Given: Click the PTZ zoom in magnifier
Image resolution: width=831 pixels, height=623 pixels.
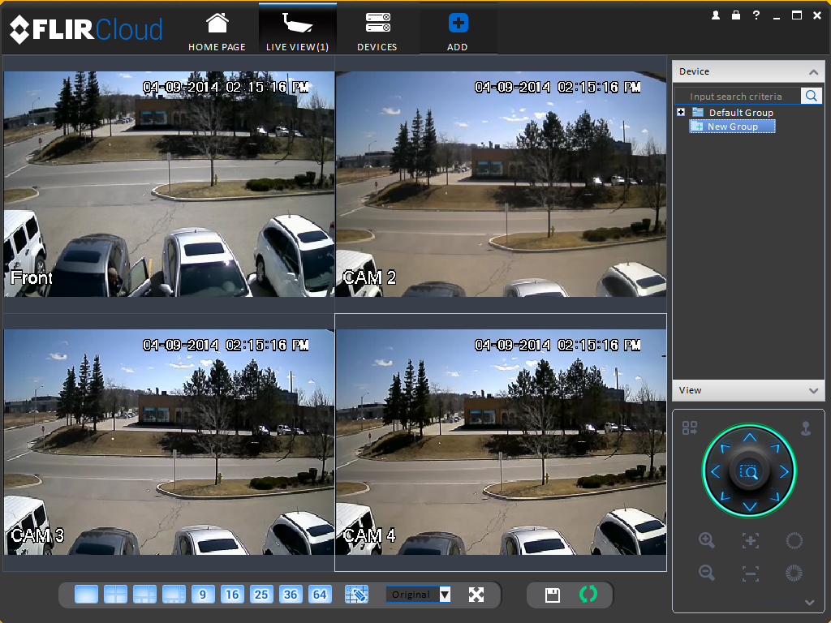Looking at the screenshot, I should (x=707, y=540).
